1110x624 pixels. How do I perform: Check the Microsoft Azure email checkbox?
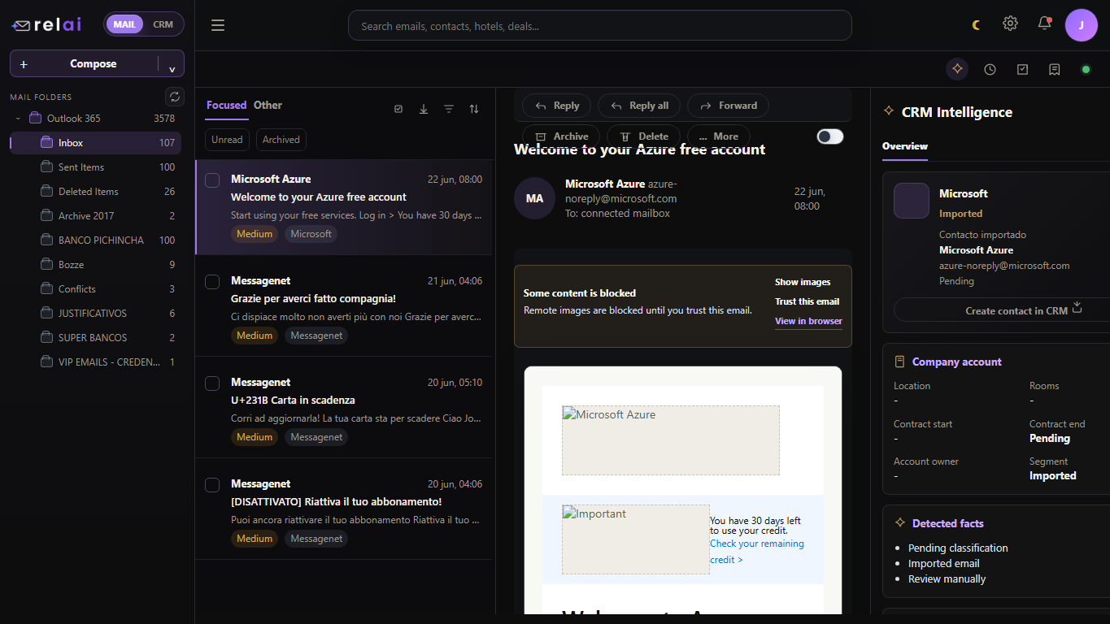(x=212, y=180)
